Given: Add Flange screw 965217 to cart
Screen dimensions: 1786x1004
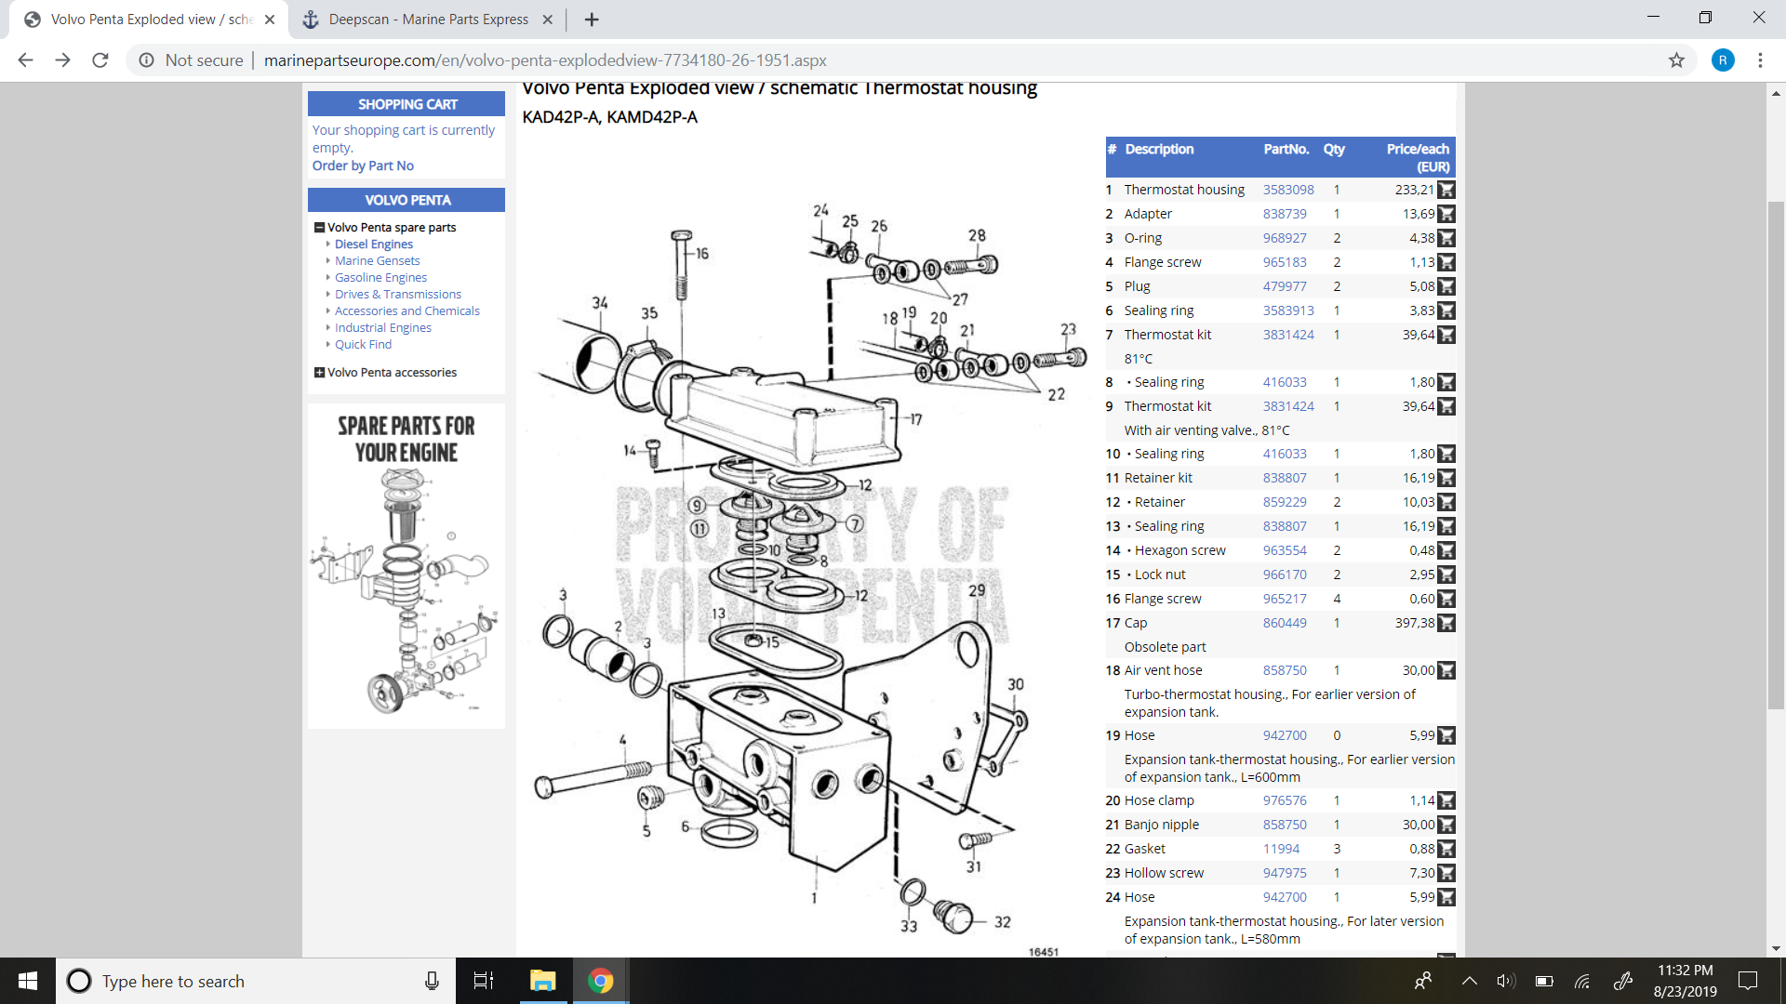Looking at the screenshot, I should coord(1446,599).
